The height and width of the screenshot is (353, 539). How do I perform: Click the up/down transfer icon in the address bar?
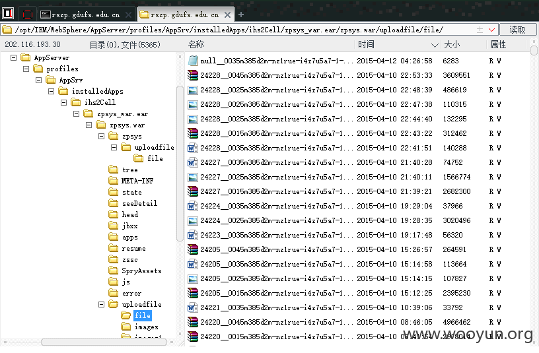pos(480,30)
